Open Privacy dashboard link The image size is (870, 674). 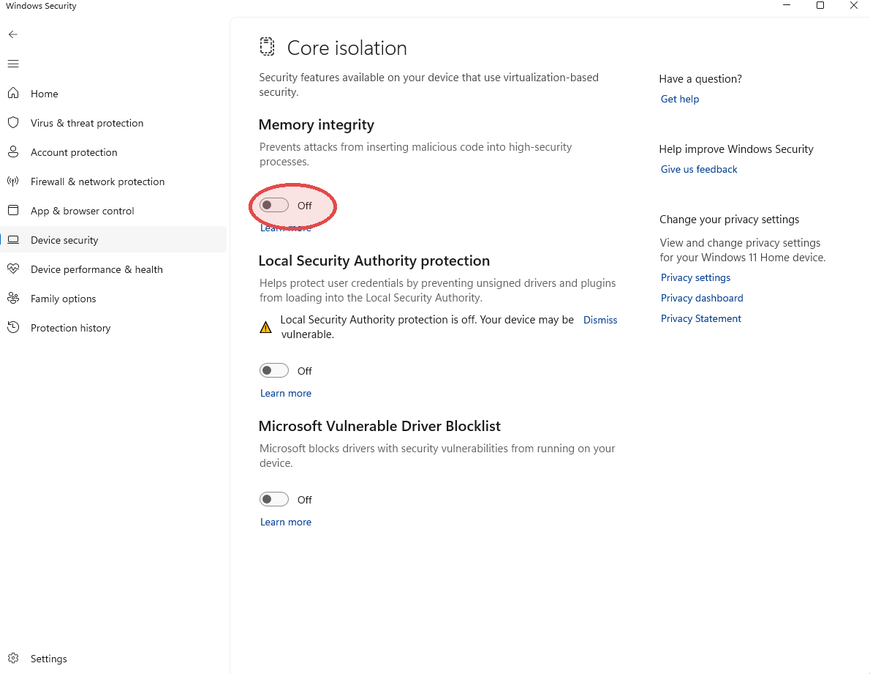(x=701, y=298)
